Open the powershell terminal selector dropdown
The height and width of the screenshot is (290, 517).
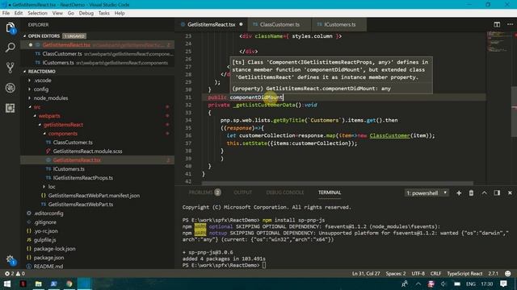pos(427,193)
